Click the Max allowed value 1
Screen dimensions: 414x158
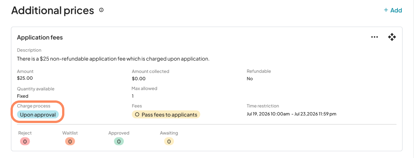133,96
